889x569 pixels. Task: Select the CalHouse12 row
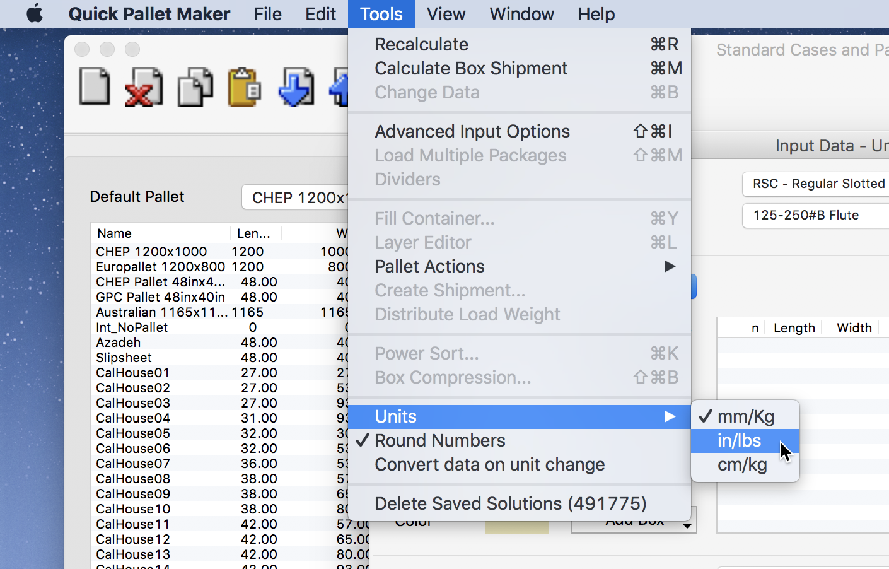231,539
